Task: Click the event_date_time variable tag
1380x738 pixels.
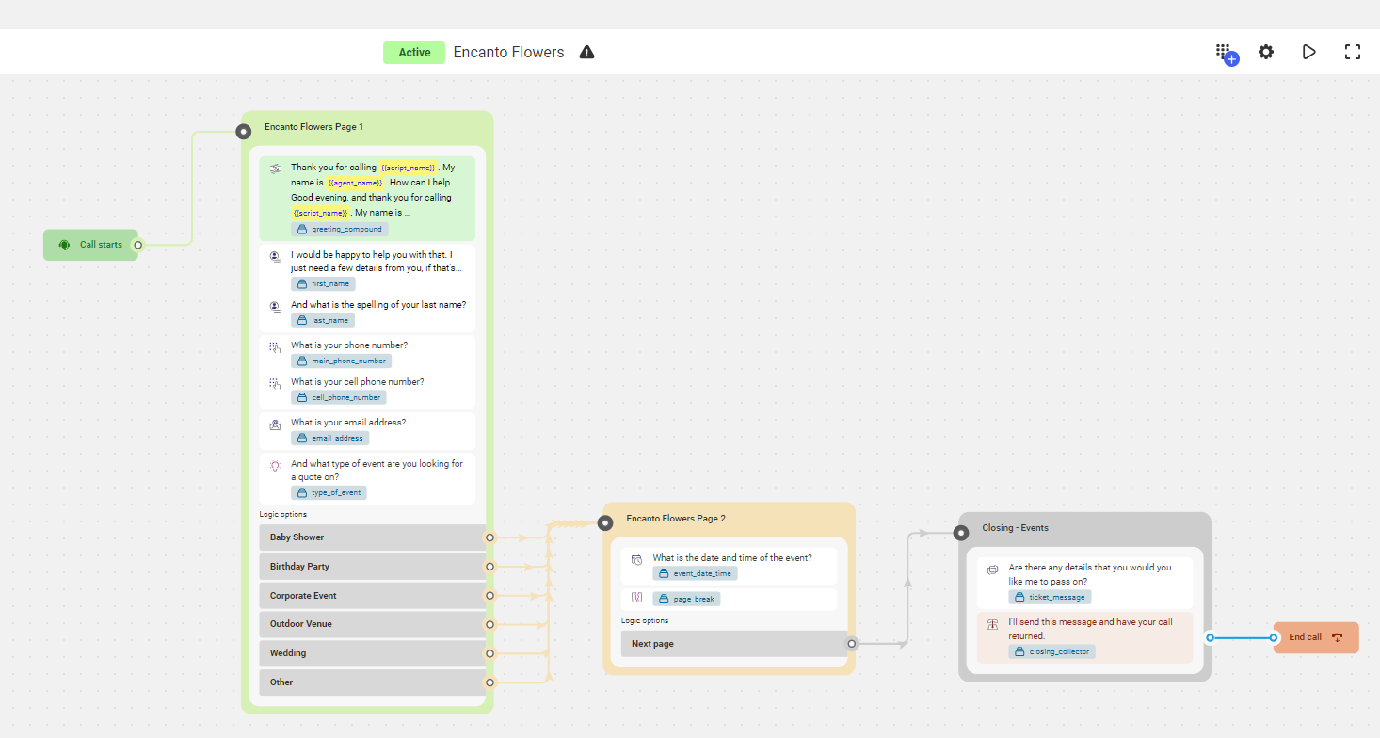Action: (696, 573)
